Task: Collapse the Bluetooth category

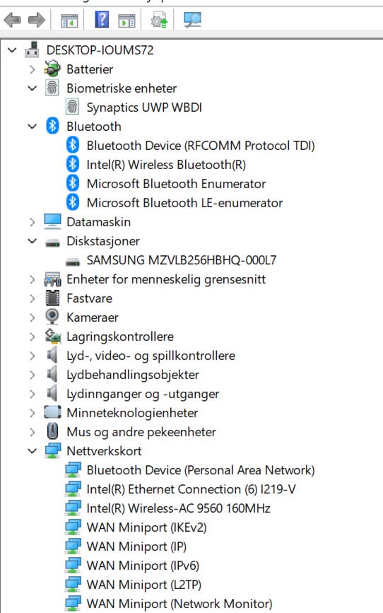Action: pyautogui.click(x=33, y=127)
